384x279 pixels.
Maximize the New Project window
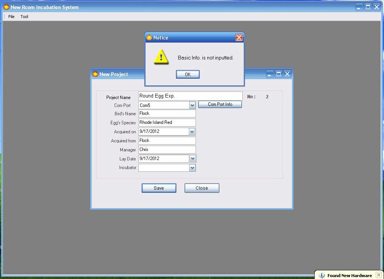tap(278, 74)
